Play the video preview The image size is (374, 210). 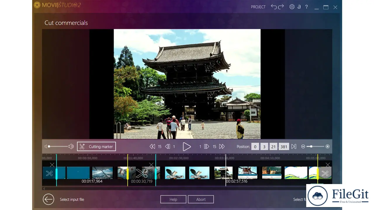coord(187,146)
